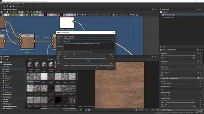Click the Label input field
Image resolution: width=204 pixels, height=114 pixels.
pyautogui.click(x=89, y=39)
